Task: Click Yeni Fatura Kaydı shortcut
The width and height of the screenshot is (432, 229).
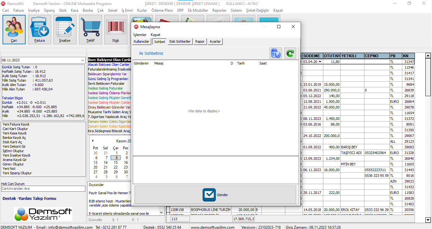Action: click(16, 124)
